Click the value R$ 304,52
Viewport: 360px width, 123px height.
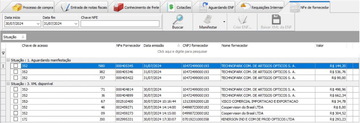[338, 113]
